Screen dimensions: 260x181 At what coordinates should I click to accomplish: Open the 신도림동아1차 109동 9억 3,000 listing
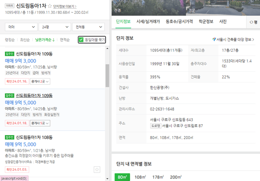click(34, 54)
